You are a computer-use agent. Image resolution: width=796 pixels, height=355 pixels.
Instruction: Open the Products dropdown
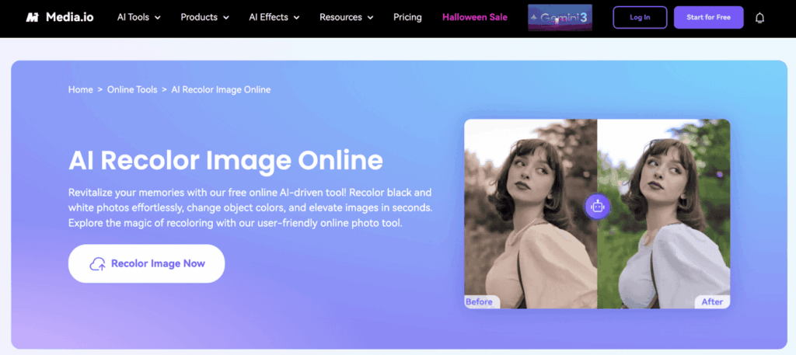pos(204,17)
